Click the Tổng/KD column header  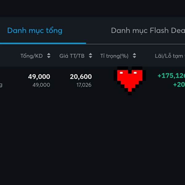tap(31, 56)
